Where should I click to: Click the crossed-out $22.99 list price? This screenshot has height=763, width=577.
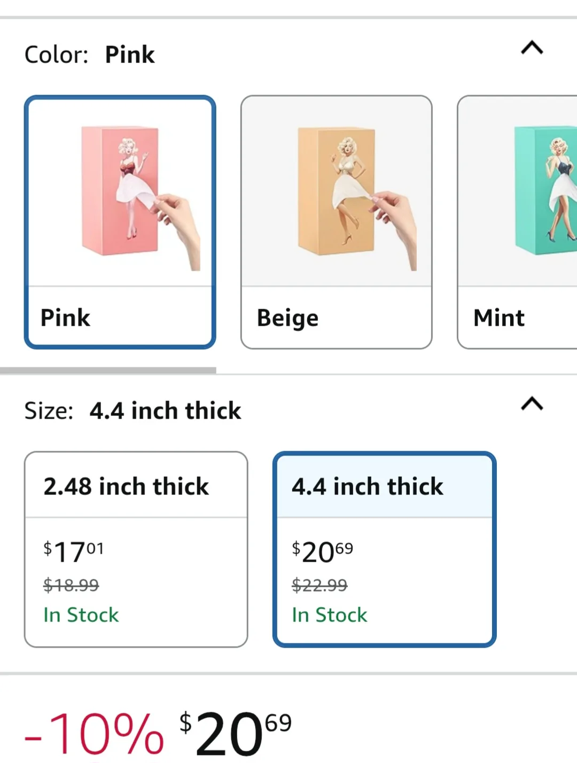(319, 585)
